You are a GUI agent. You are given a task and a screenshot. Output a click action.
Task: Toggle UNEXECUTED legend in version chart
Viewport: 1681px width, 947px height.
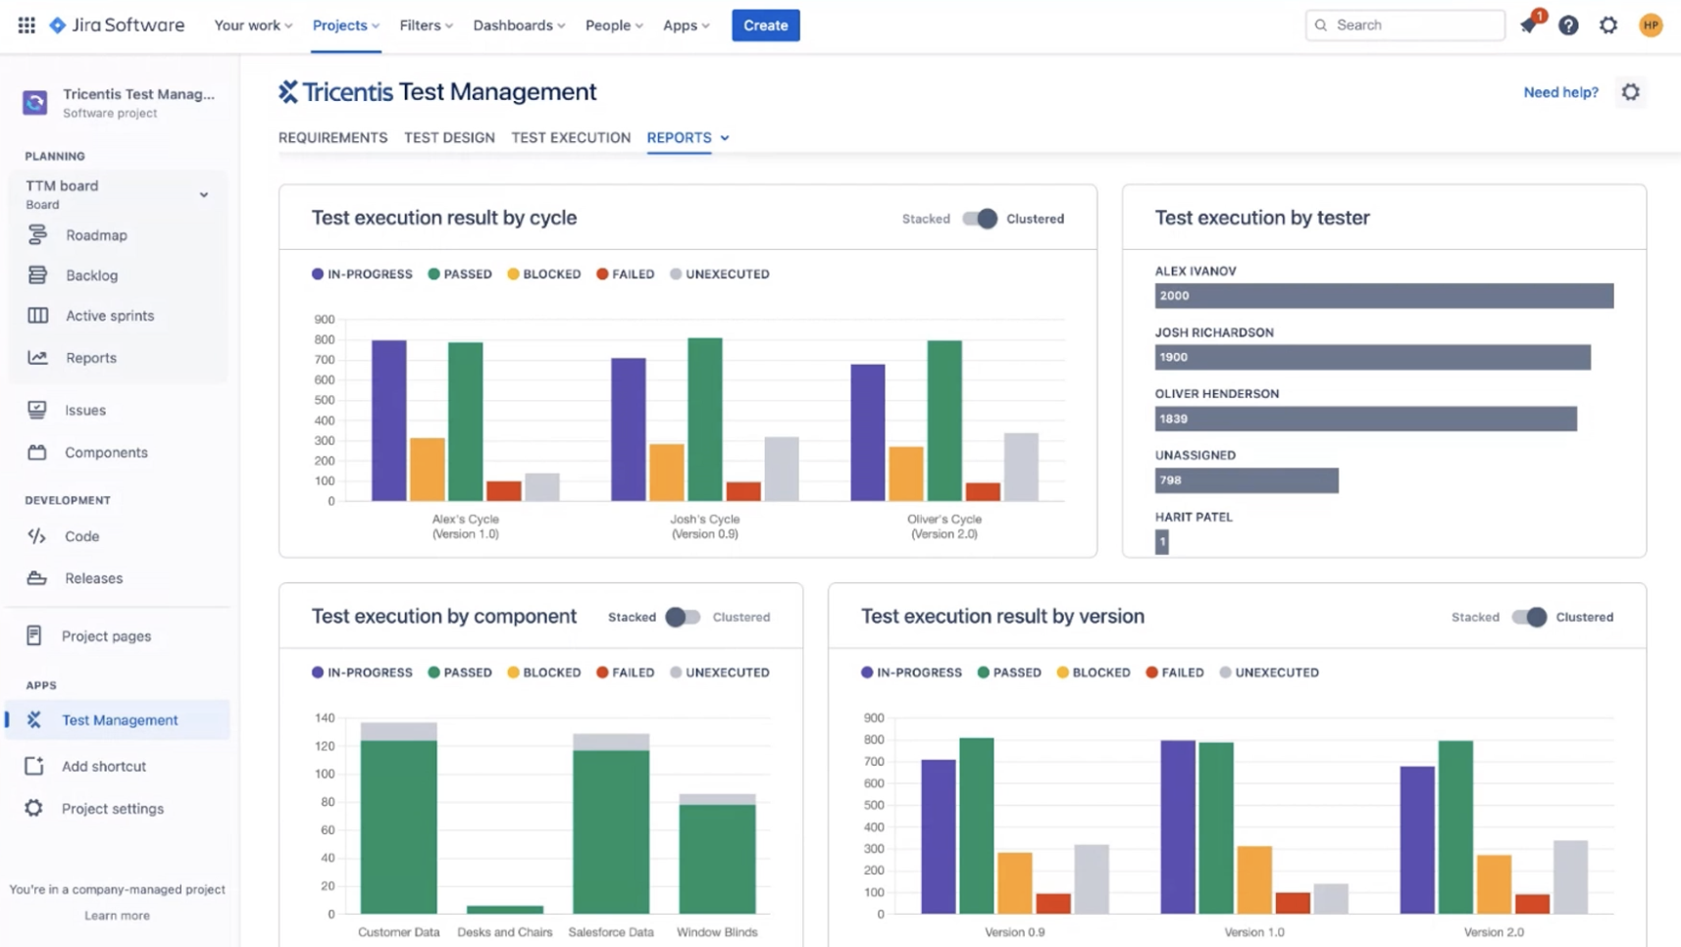pos(1269,673)
